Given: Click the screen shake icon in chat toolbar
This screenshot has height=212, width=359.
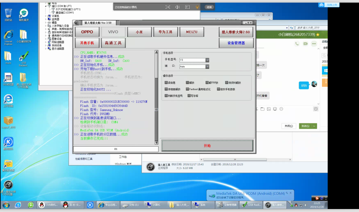Looking at the screenshot, I should [x=275, y=109].
